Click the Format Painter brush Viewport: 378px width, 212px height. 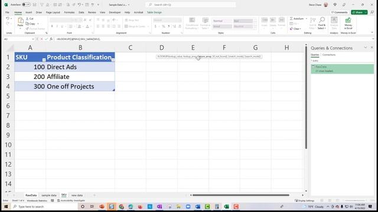click(x=35, y=29)
